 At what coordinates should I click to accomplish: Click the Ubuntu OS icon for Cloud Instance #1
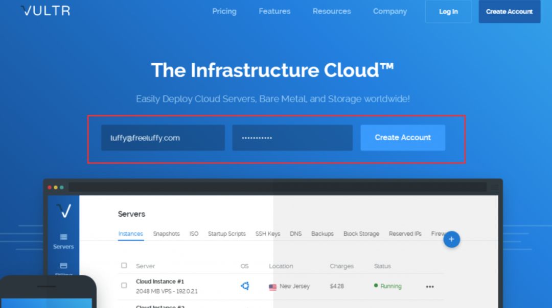[245, 286]
